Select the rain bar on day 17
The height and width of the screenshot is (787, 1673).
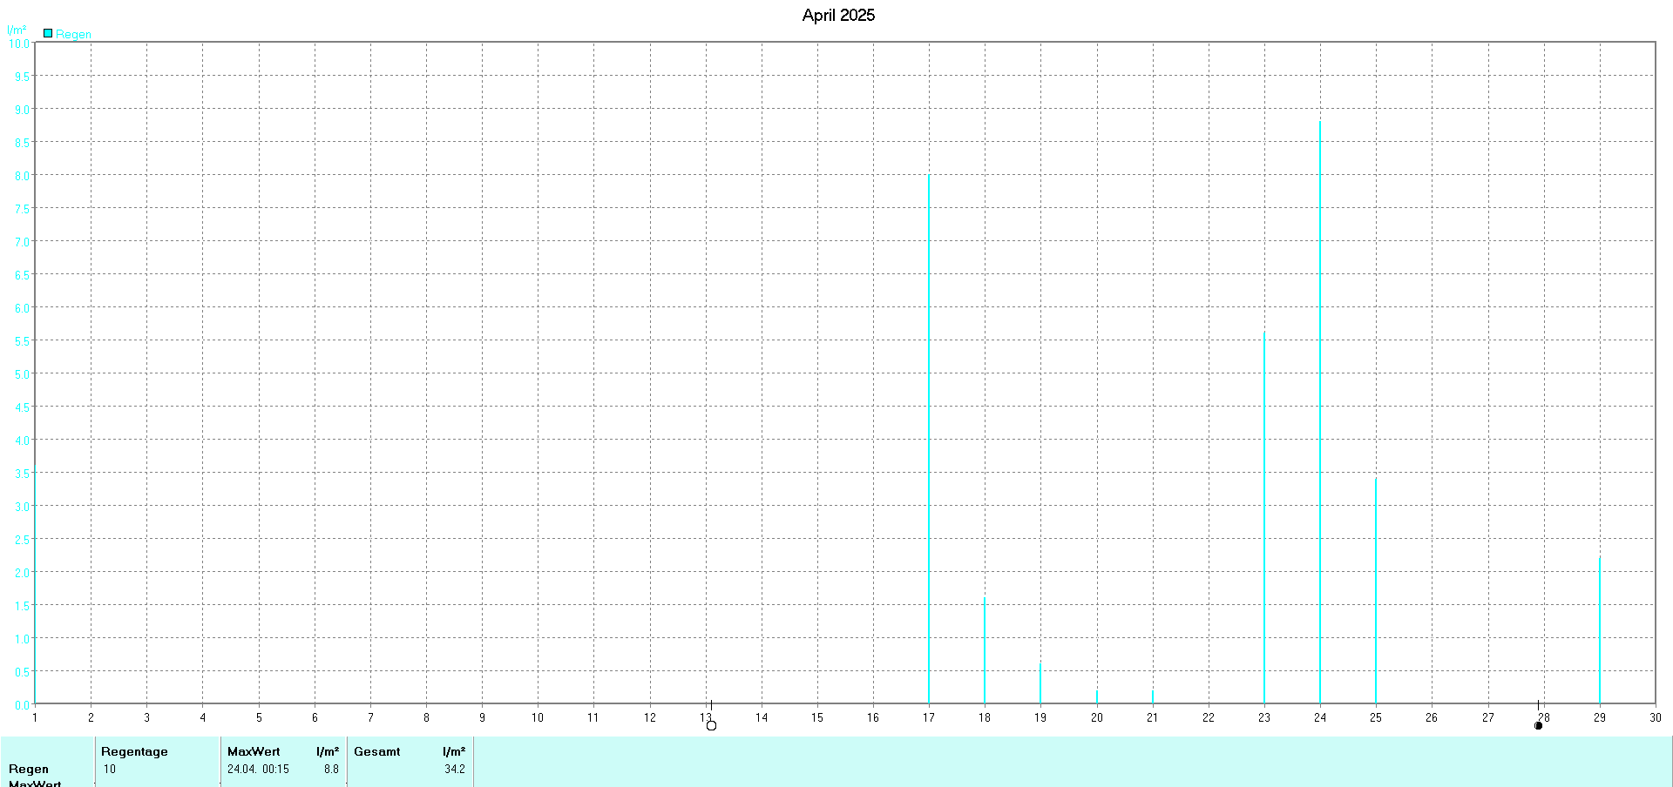pos(929,439)
